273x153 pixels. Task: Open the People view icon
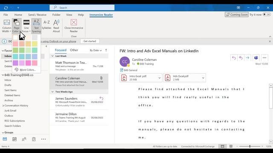(24, 139)
